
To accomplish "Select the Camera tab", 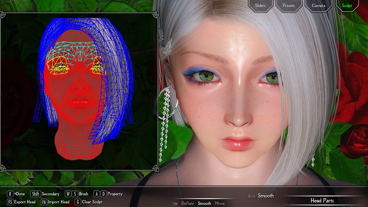I will coord(319,6).
